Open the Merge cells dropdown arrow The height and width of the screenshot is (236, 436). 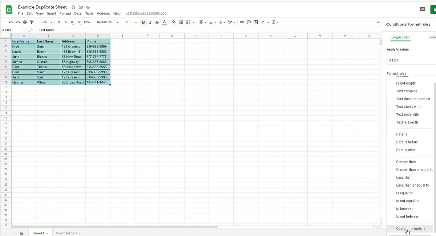coord(193,22)
